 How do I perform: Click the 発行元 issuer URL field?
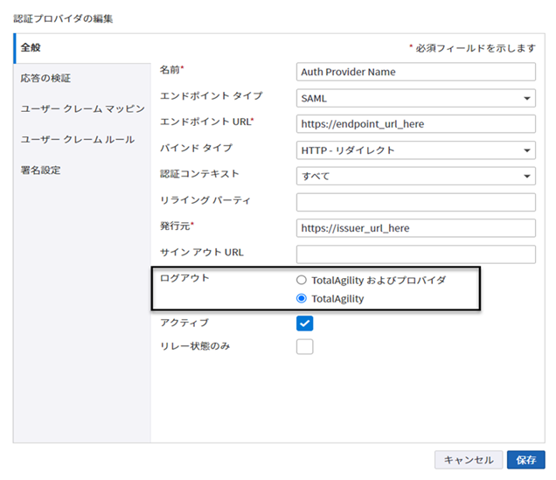point(415,228)
